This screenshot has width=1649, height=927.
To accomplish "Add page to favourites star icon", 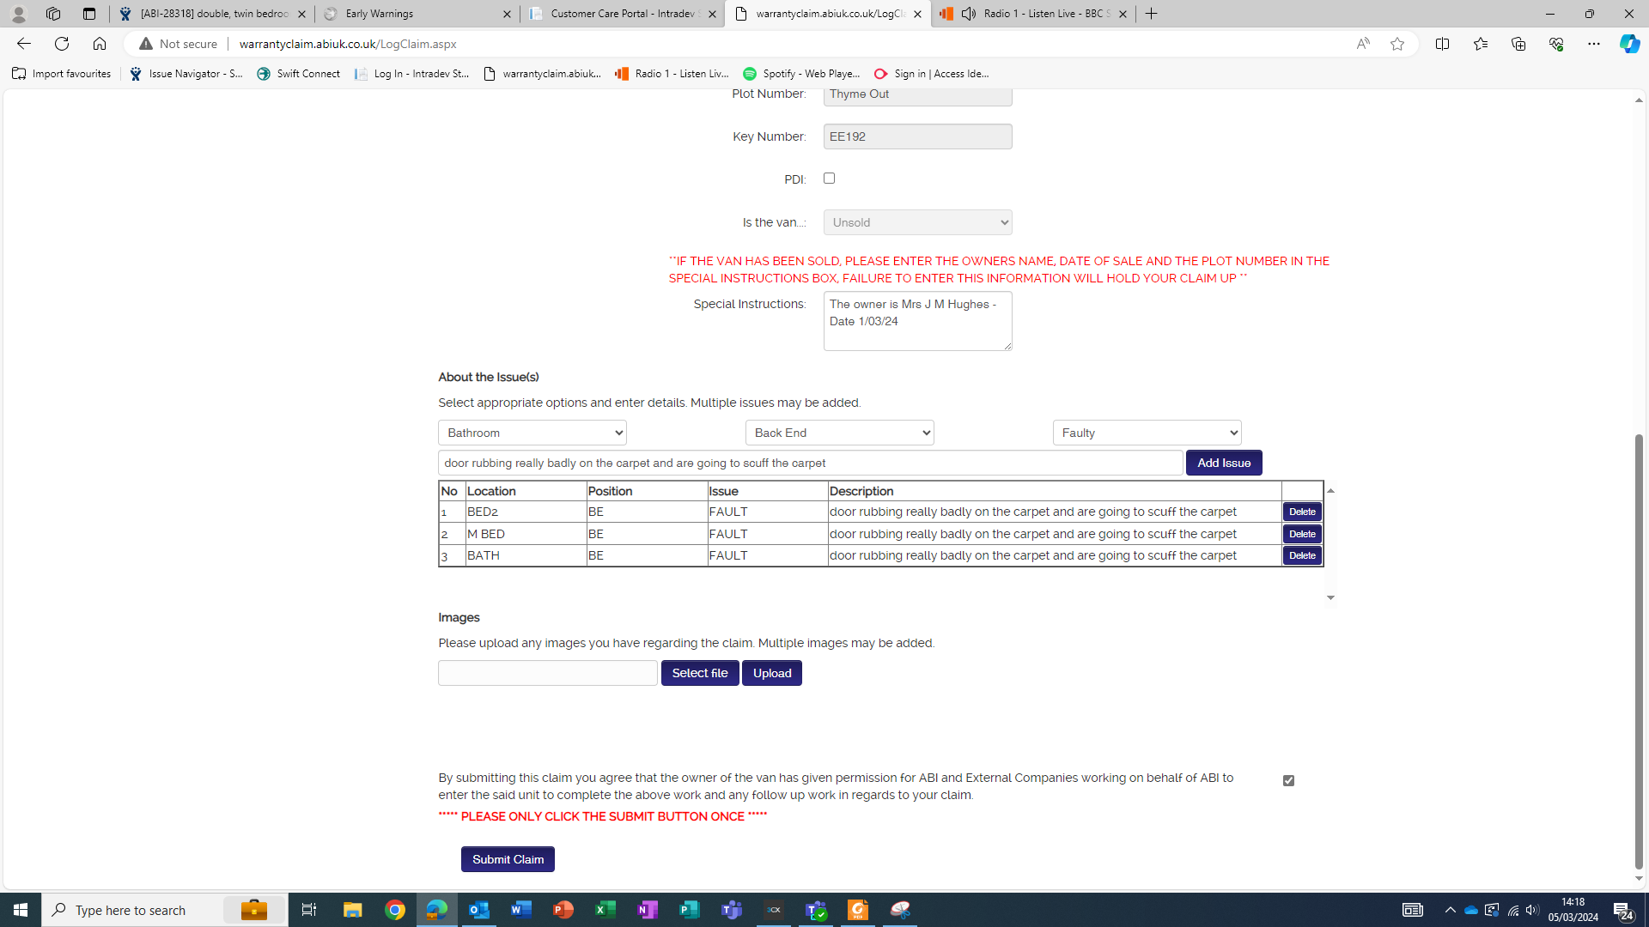I will tap(1397, 44).
